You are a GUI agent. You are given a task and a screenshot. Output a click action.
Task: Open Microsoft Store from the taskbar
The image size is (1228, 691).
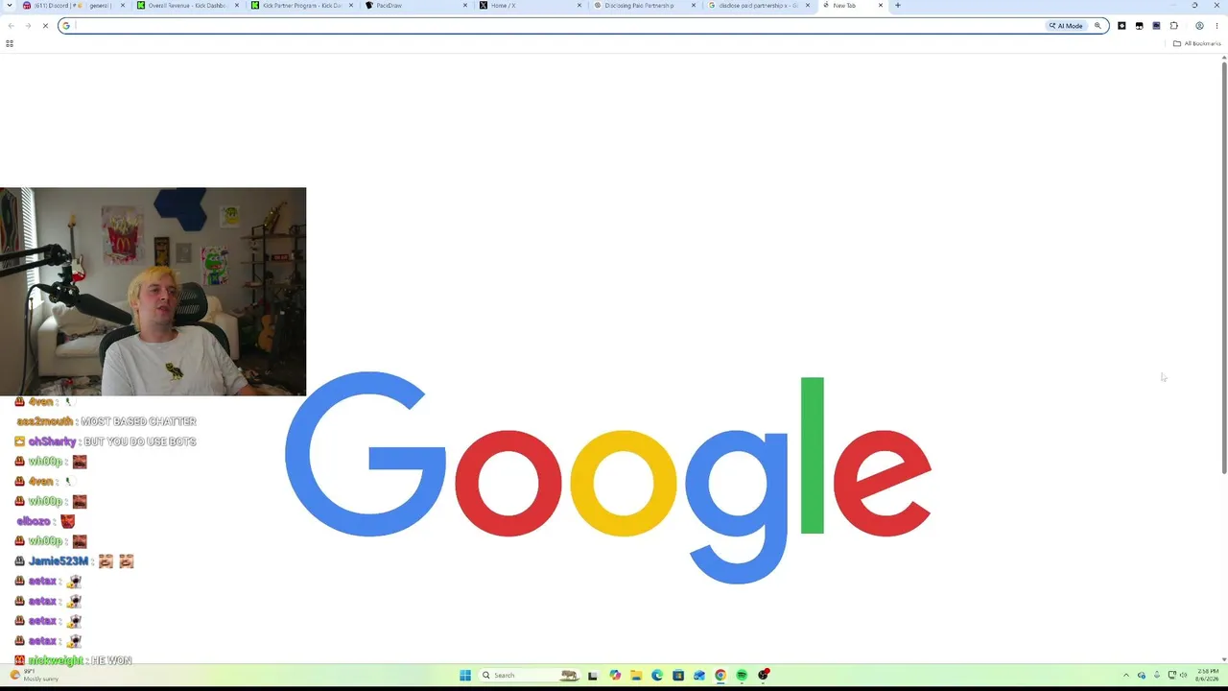point(678,676)
